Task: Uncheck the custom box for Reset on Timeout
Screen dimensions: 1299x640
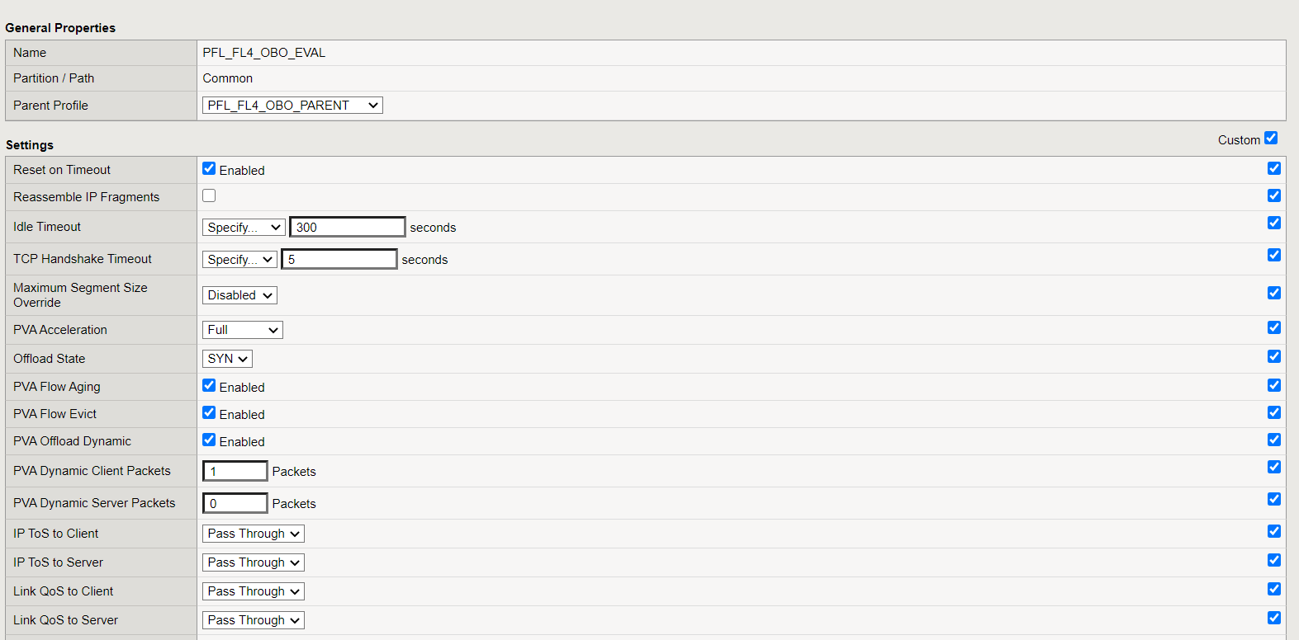Action: pyautogui.click(x=1274, y=168)
